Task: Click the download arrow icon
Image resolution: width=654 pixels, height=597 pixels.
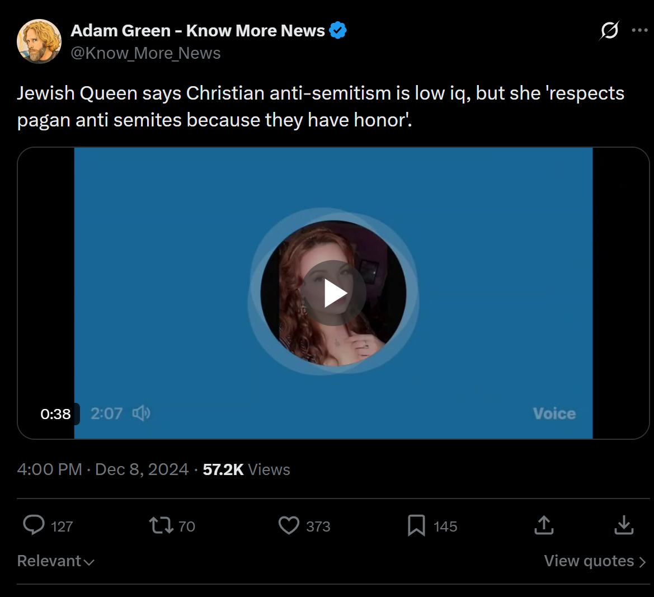Action: [624, 525]
